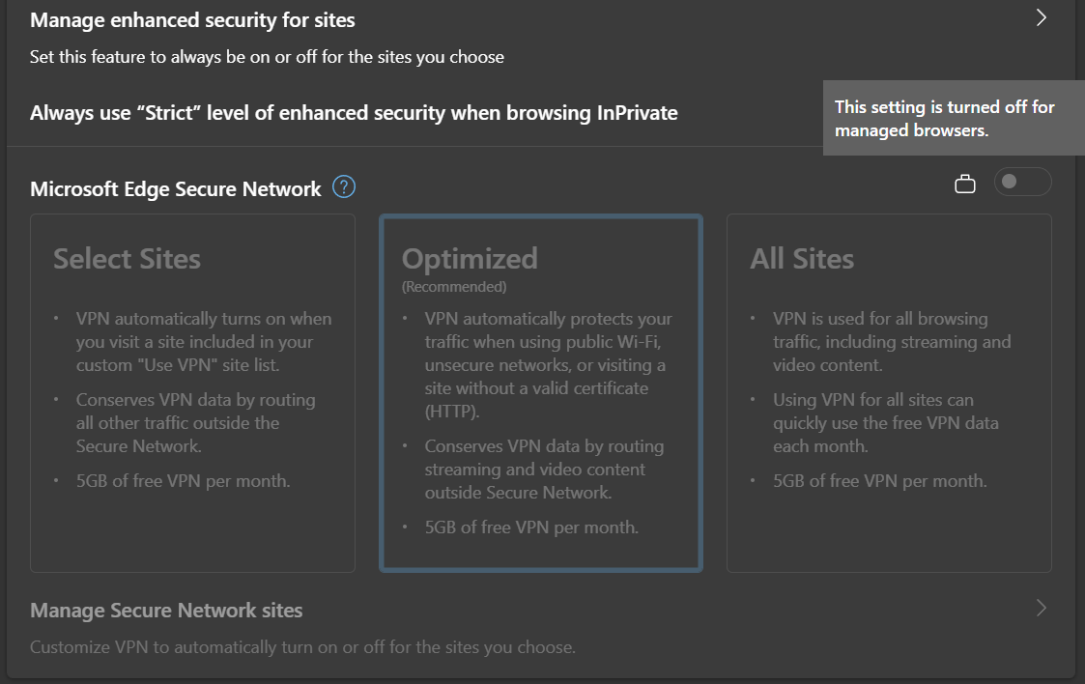The height and width of the screenshot is (684, 1085).
Task: Click "Manage Secure Network sites" heading
Action: pos(166,611)
